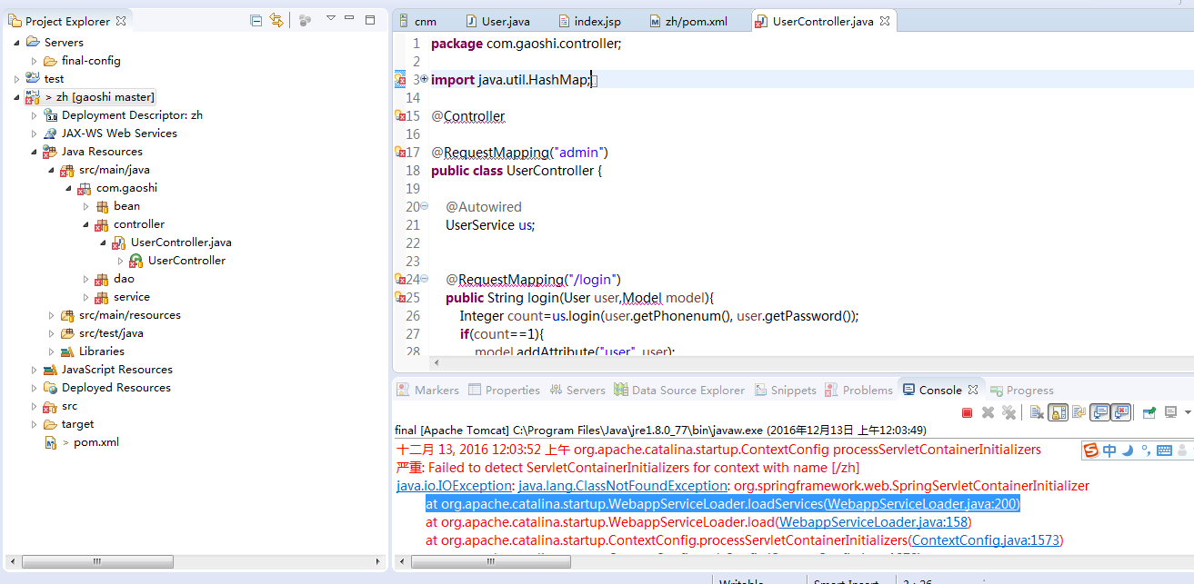This screenshot has width=1194, height=584.
Task: Expand the folded imports at line 3
Action: point(425,79)
